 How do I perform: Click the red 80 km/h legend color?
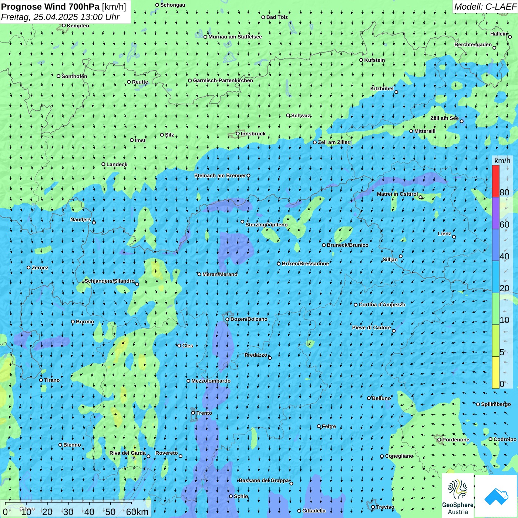(x=495, y=181)
